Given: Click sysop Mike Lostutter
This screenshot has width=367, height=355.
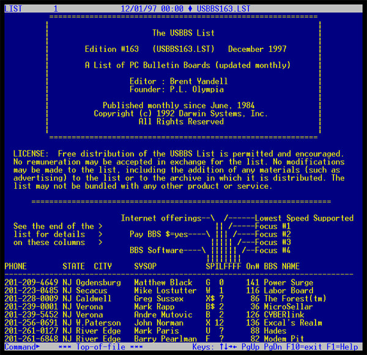Looking at the screenshot, I should 166,291.
